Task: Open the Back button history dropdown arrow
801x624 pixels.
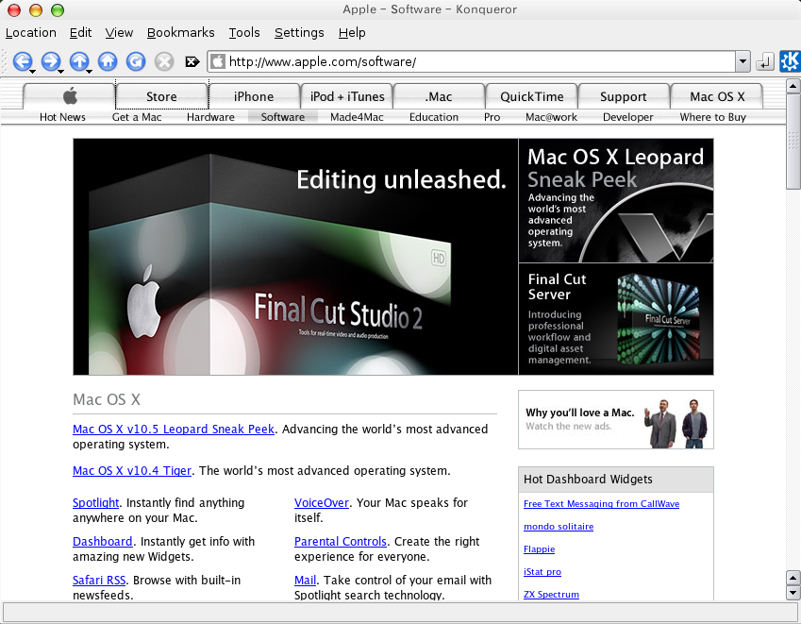Action: tap(32, 72)
